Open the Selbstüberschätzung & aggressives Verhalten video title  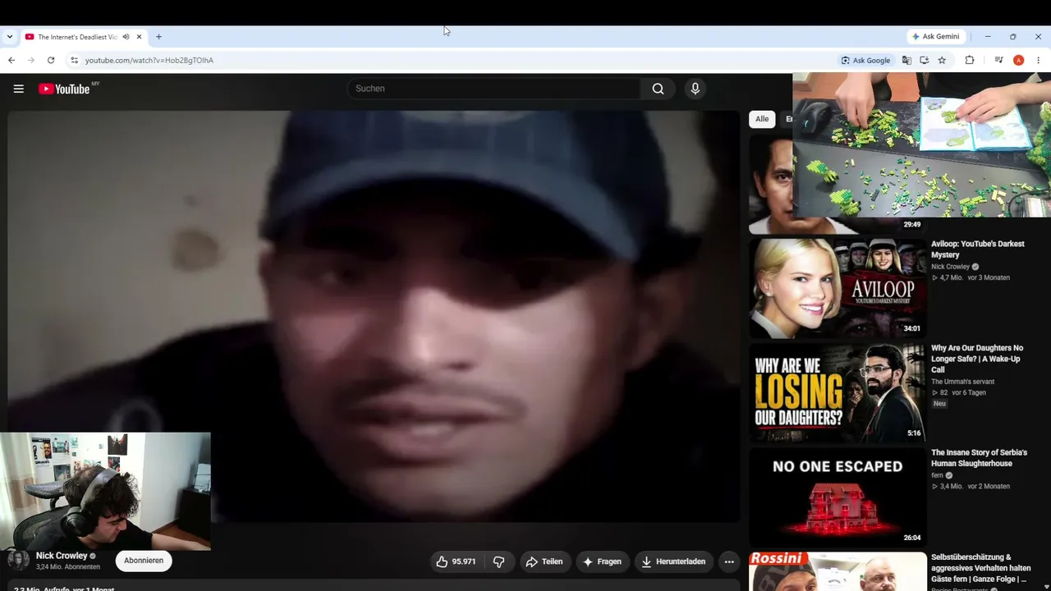980,568
